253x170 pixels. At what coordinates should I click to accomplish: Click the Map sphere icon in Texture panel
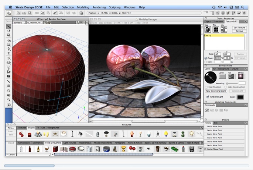[208, 29]
